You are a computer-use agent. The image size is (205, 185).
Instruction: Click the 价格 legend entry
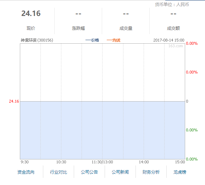click(92, 40)
